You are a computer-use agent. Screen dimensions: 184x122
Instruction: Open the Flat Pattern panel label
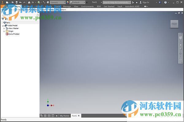[x=61, y=10]
